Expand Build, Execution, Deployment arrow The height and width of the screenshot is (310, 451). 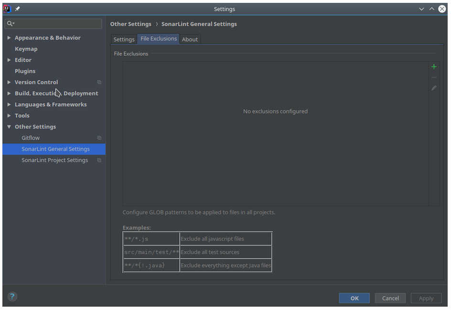[x=9, y=93]
